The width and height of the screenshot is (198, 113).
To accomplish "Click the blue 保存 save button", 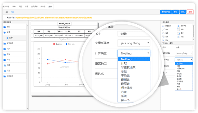I will click(x=176, y=12).
